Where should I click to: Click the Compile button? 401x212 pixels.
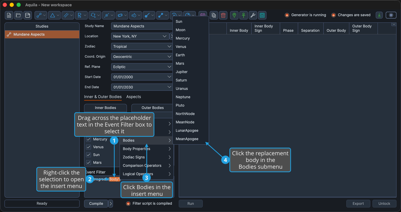(x=96, y=204)
